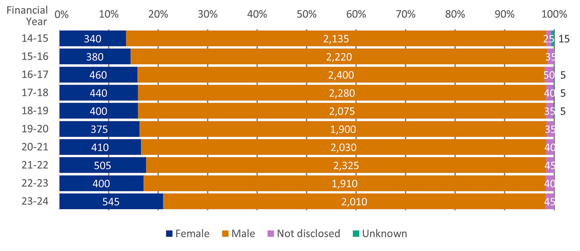Viewport: 580px width, 251px height.
Task: Click the Unknown data label 15 for 14-15
Action: tap(564, 39)
